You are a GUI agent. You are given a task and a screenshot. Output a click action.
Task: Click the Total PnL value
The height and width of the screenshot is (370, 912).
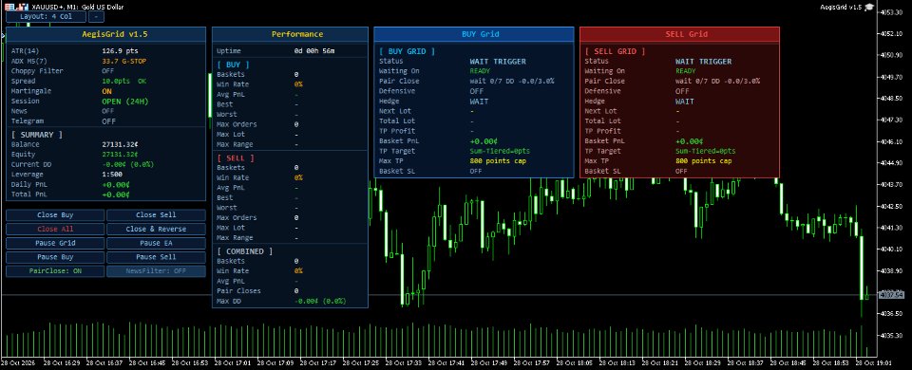pyautogui.click(x=116, y=194)
